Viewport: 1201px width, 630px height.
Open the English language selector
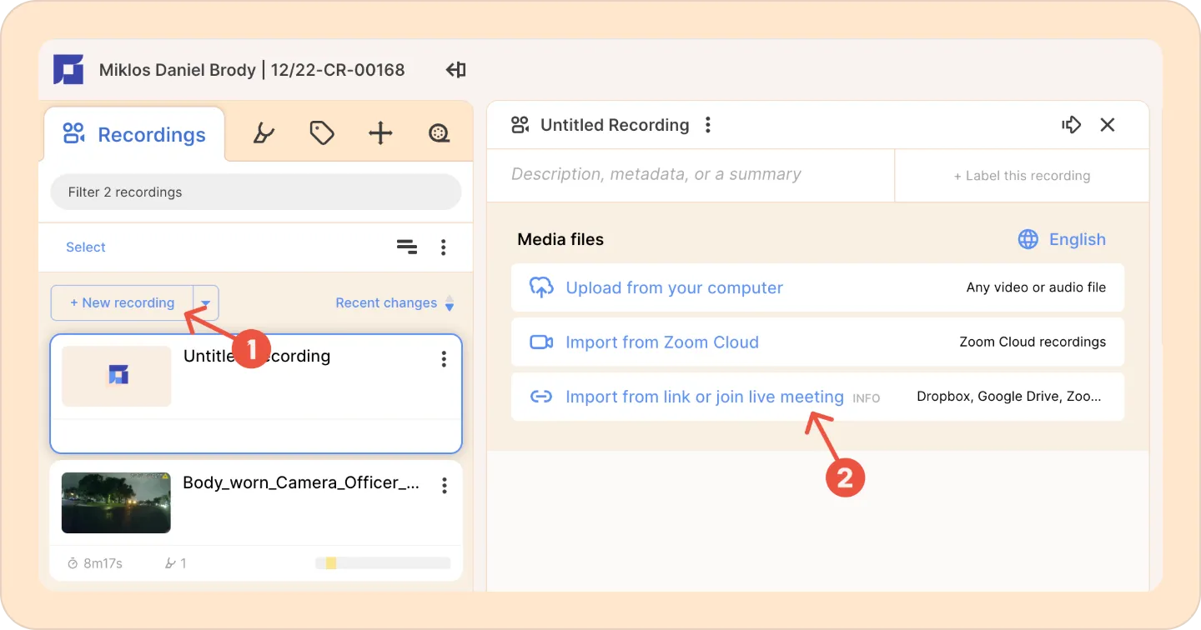coord(1062,240)
